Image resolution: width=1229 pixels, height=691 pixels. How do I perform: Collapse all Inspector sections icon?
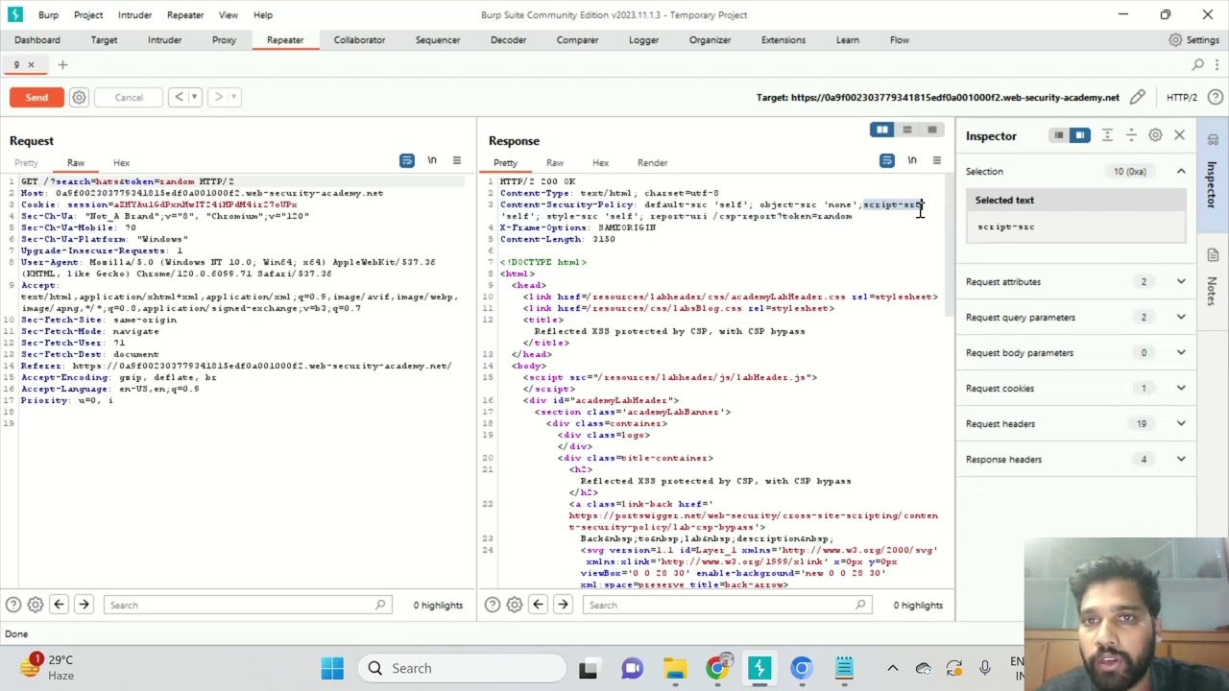(1131, 135)
